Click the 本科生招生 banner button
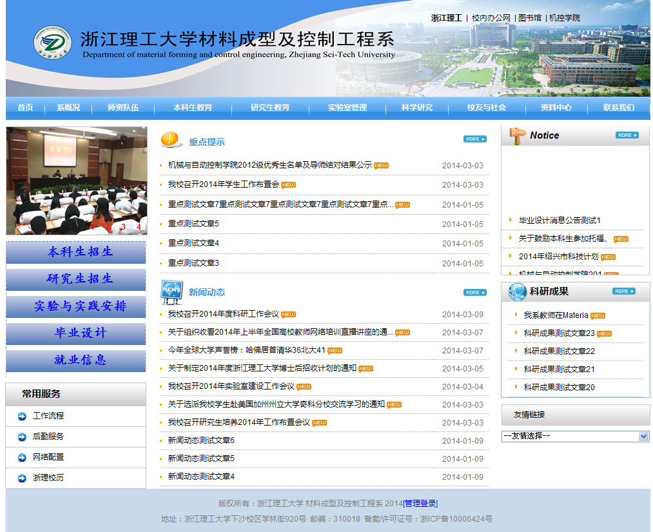 (x=76, y=252)
